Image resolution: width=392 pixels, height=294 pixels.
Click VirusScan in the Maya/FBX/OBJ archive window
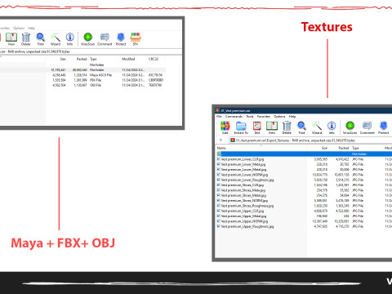click(x=87, y=39)
